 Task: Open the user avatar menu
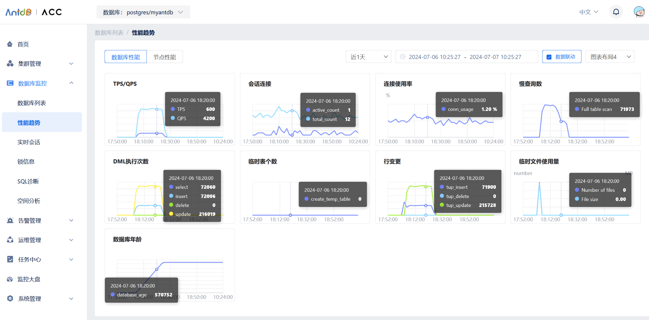pyautogui.click(x=639, y=12)
